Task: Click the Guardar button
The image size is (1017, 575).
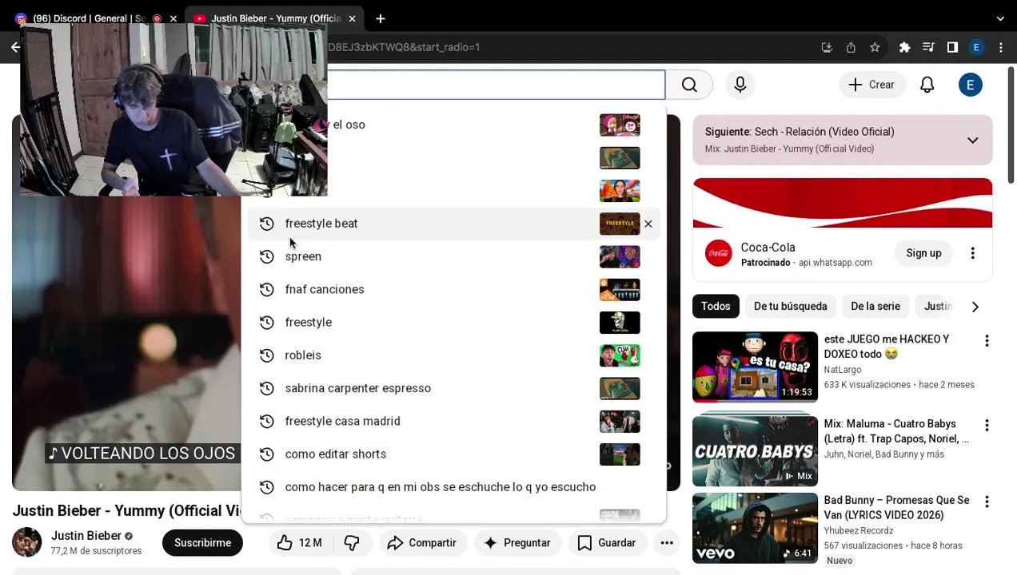Action: [607, 543]
